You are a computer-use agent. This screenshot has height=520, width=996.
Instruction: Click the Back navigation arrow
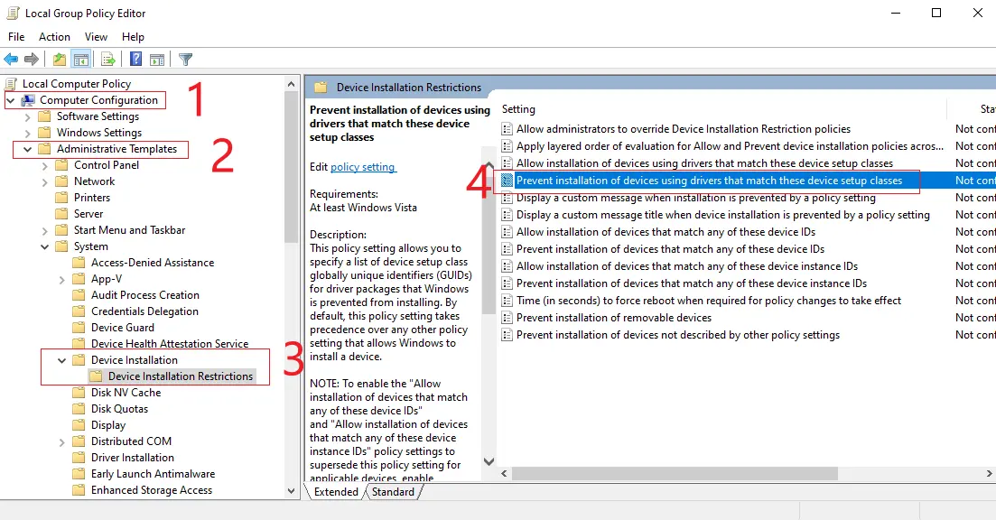click(10, 59)
